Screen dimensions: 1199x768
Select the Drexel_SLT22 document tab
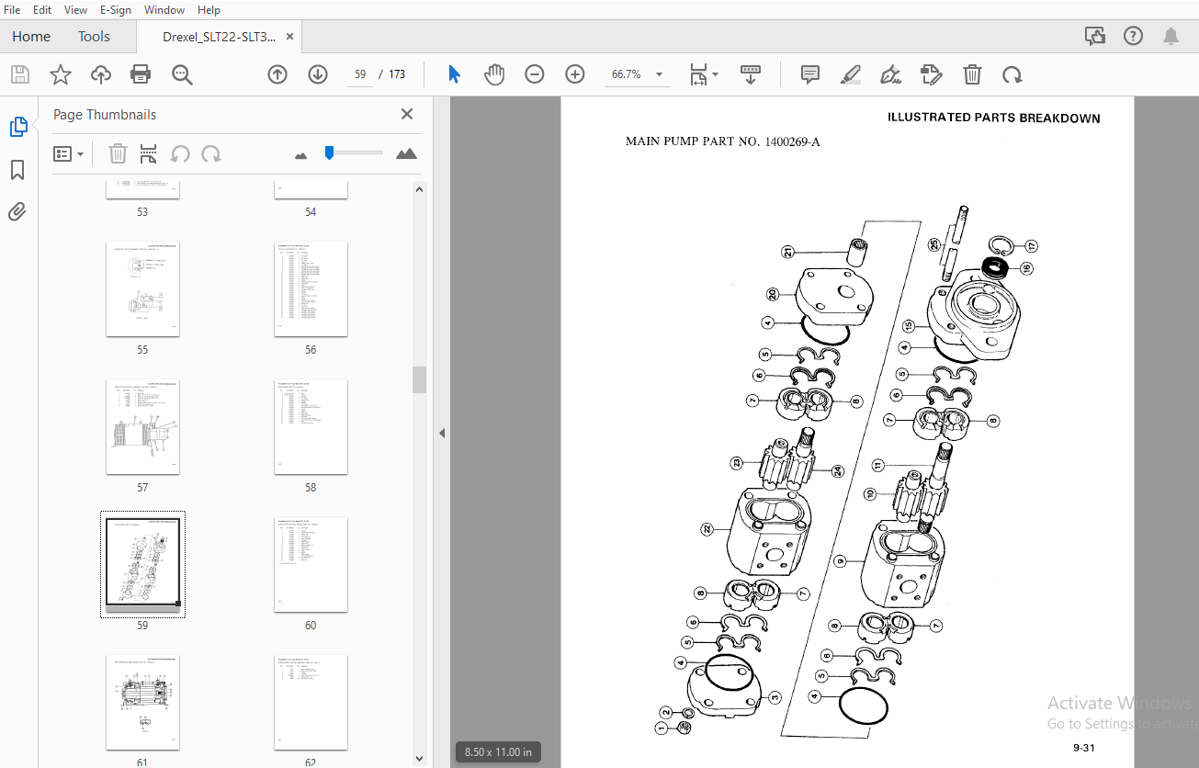click(x=219, y=37)
